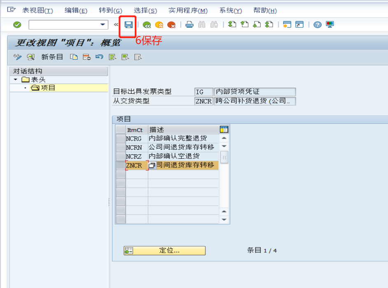This screenshot has width=388, height=288.
Task: Open the command field dropdown arrow
Action: 102,25
